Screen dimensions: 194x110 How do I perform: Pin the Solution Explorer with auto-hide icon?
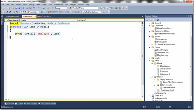point(189,16)
